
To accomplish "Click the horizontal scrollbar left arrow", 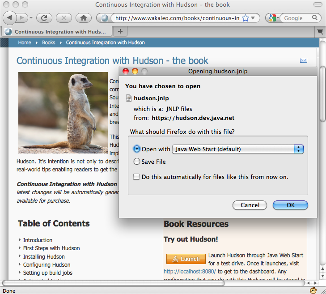I will (308, 283).
